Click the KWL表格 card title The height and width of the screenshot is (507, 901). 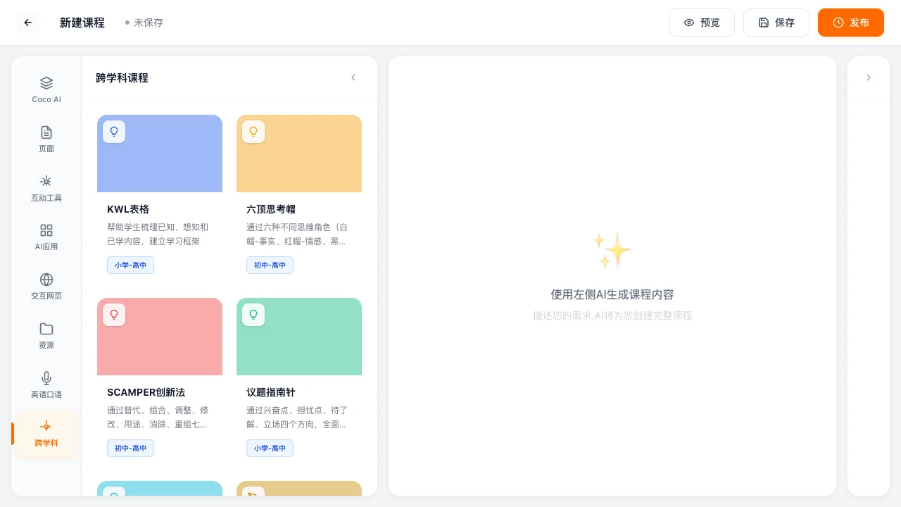click(x=128, y=209)
